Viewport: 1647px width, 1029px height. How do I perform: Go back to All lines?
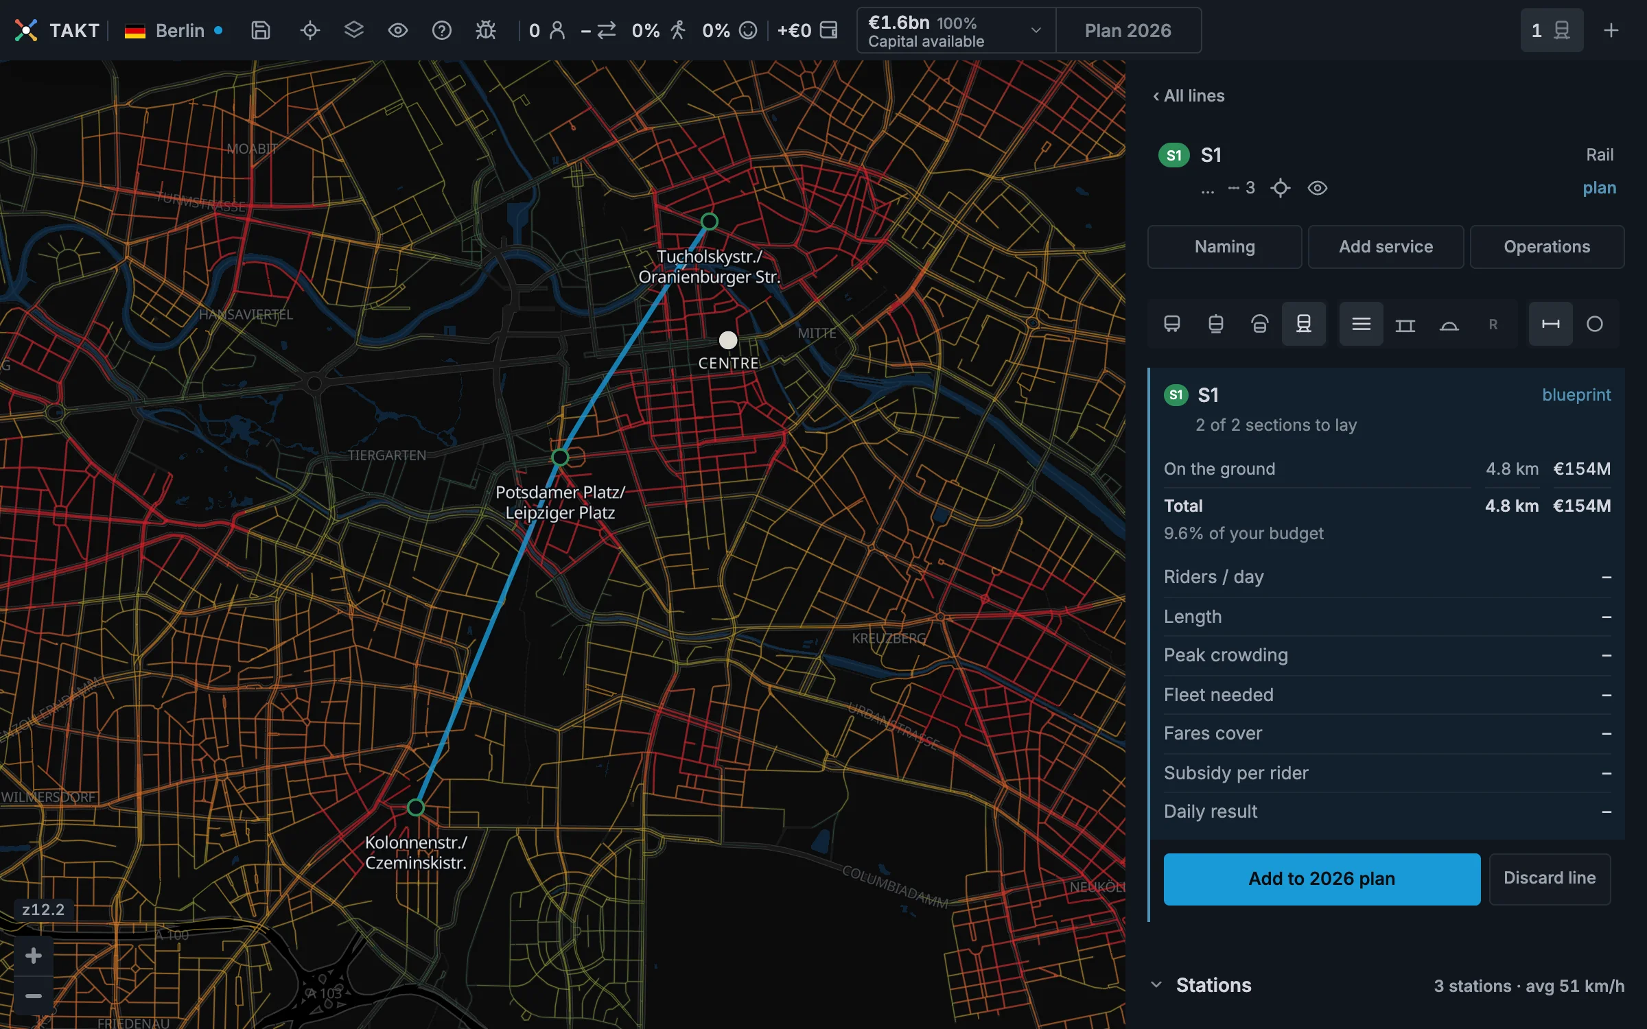pyautogui.click(x=1189, y=96)
